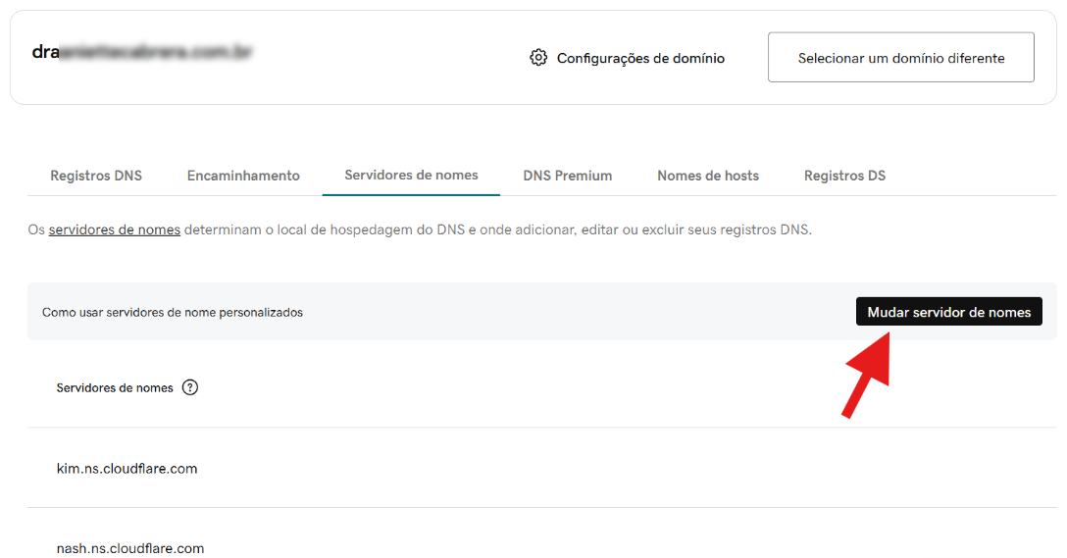Switch to the Registros DS tab
This screenshot has height=558, width=1067.
coord(844,176)
